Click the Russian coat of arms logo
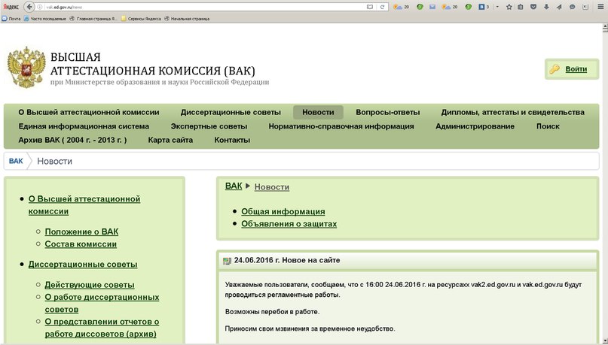 [26, 67]
